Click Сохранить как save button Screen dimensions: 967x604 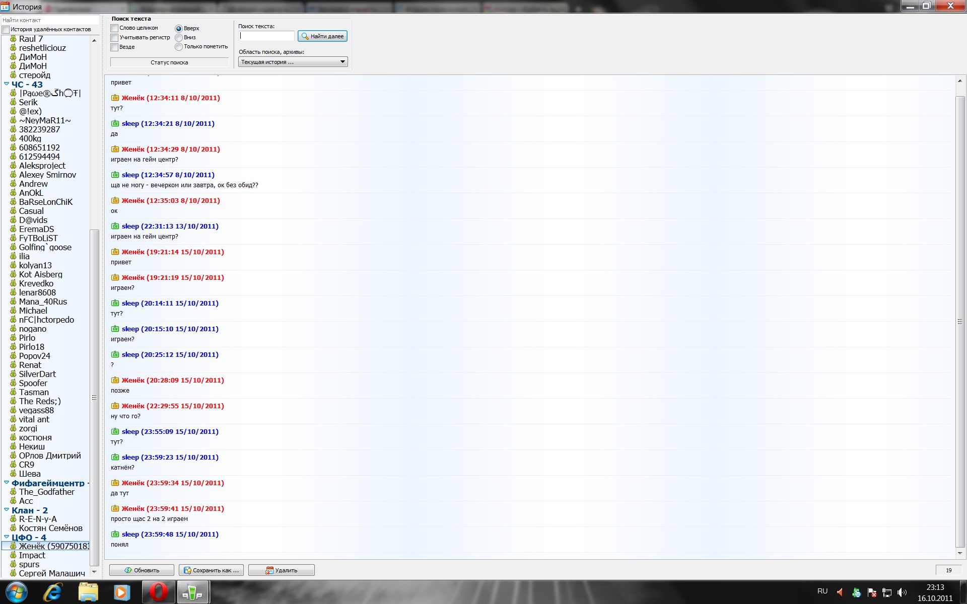tap(211, 570)
